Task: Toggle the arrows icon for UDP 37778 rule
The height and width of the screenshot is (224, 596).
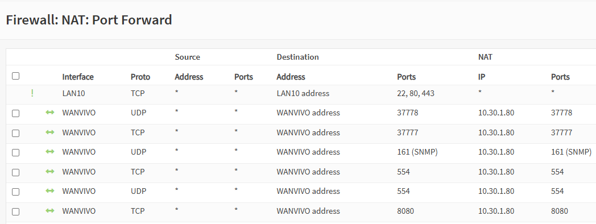Action: pyautogui.click(x=50, y=113)
